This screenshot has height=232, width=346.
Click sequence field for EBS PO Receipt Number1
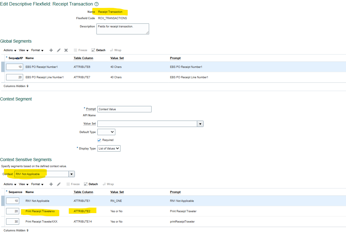click(15, 67)
